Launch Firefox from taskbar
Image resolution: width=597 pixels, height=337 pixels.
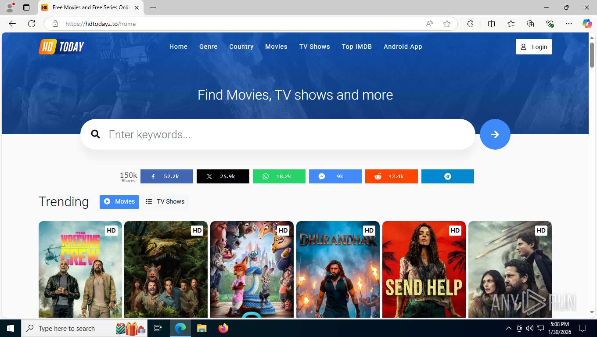pos(223,328)
